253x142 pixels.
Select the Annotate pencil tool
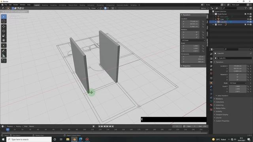coord(4,51)
